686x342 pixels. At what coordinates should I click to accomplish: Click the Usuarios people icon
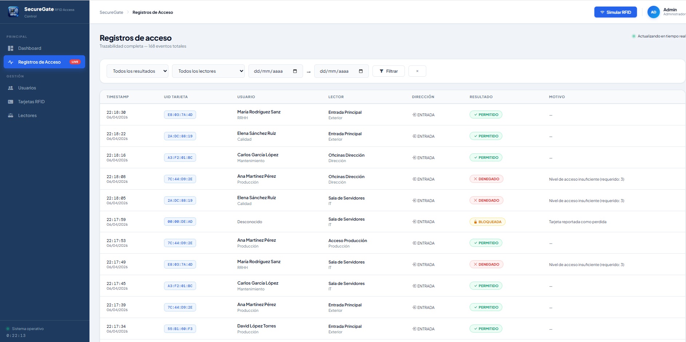click(x=11, y=88)
